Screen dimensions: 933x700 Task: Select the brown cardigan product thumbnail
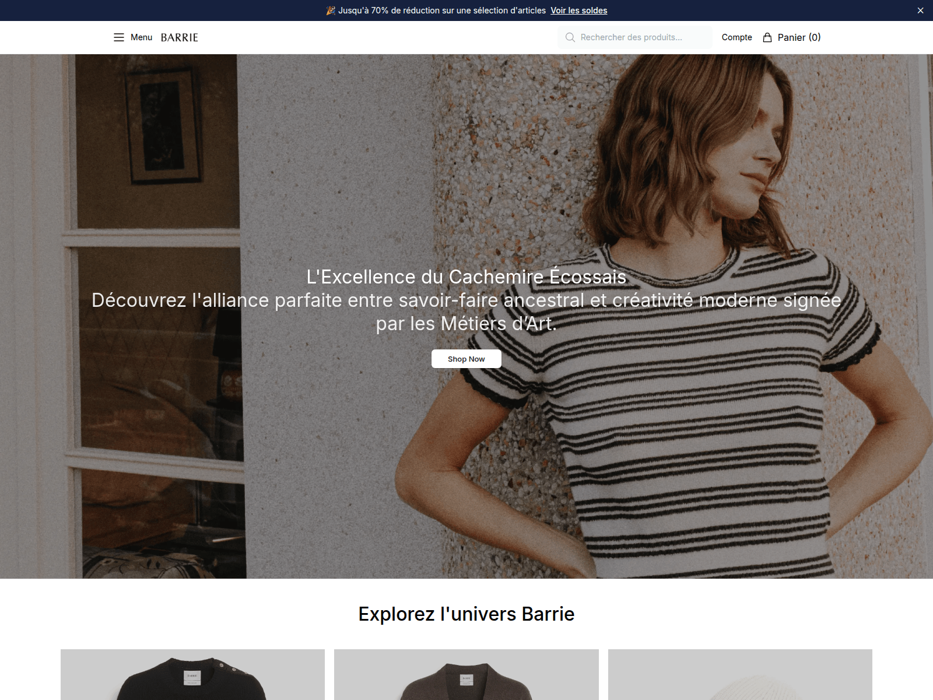click(x=466, y=674)
